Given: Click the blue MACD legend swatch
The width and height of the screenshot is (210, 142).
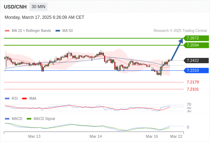Looking at the screenshot, I should point(7,119).
